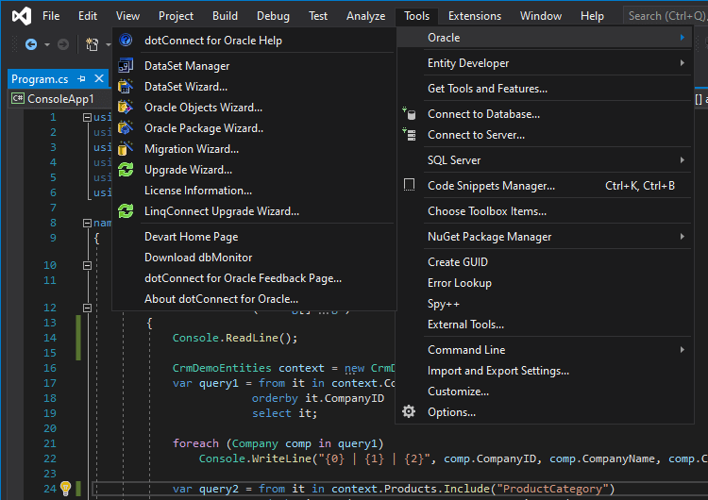Screen dimensions: 708x500
Task: Open the Extensions menu
Action: pos(474,16)
